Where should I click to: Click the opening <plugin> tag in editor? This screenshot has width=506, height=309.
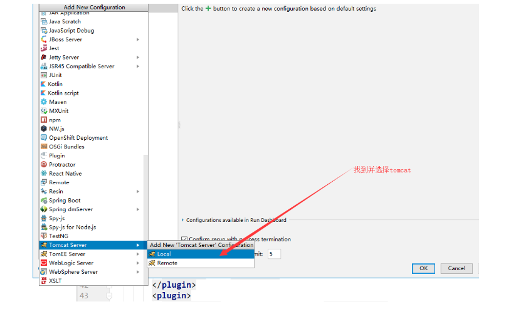[x=171, y=296]
